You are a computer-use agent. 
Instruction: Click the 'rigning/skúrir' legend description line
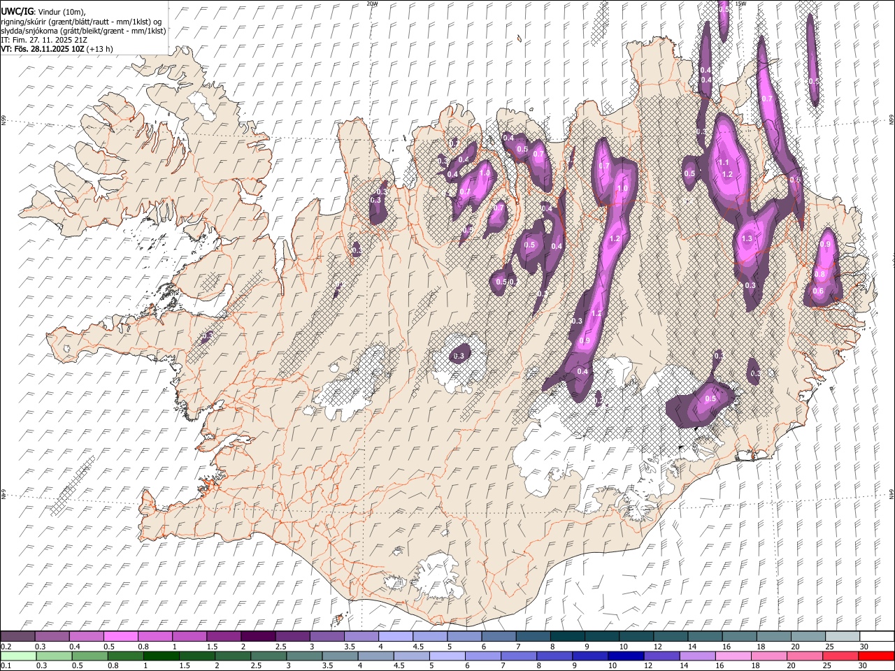click(x=81, y=22)
